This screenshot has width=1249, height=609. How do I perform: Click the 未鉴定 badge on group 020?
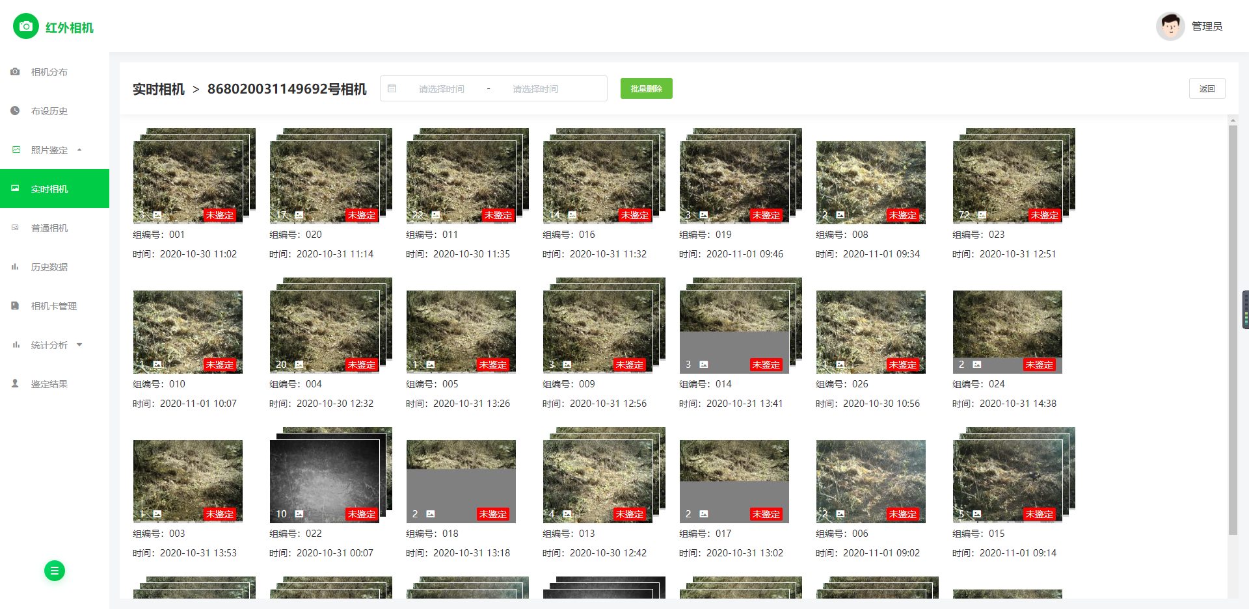tap(362, 215)
